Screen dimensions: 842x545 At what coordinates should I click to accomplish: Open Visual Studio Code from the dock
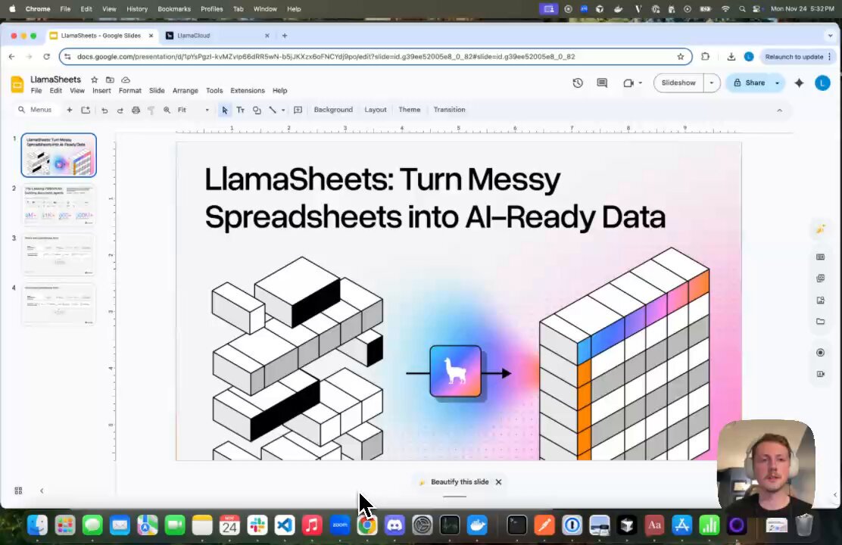pyautogui.click(x=285, y=525)
